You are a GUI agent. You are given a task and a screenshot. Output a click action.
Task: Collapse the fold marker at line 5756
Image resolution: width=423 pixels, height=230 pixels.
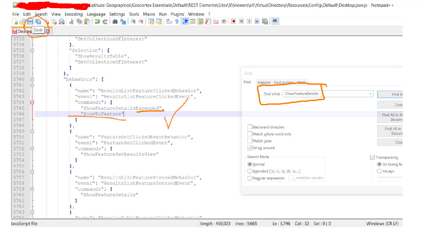pyautogui.click(x=32, y=172)
